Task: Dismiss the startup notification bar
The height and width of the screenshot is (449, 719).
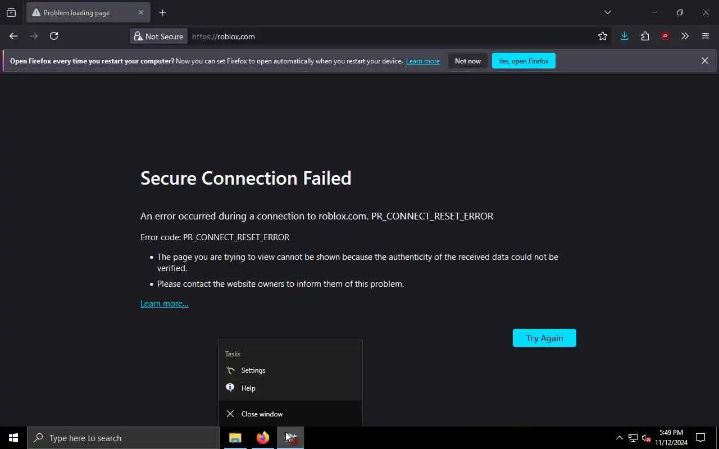Action: tap(704, 61)
